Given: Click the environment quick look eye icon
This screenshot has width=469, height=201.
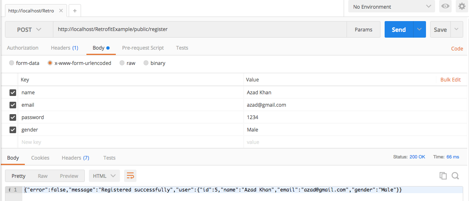Looking at the screenshot, I should pos(445,7).
